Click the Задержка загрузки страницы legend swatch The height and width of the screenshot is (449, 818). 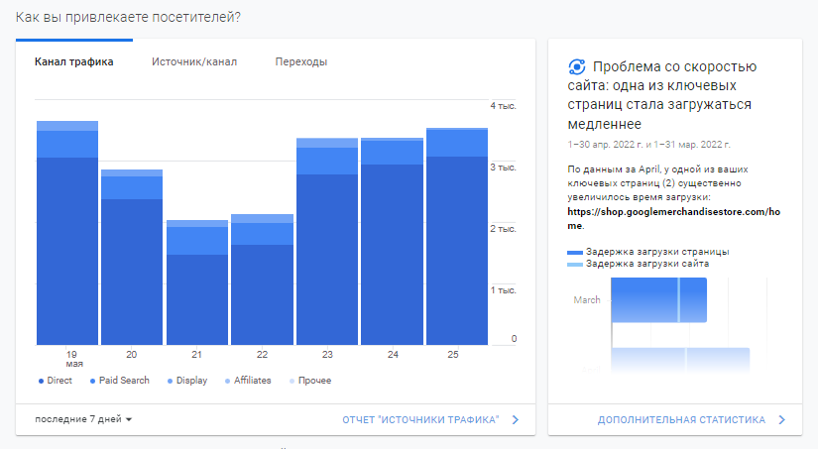click(575, 252)
